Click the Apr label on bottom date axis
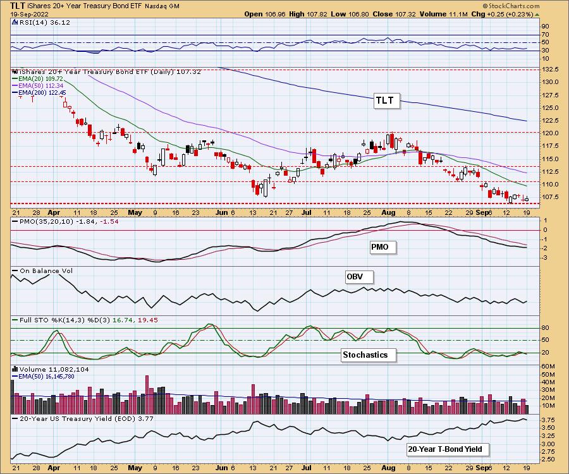 54,468
